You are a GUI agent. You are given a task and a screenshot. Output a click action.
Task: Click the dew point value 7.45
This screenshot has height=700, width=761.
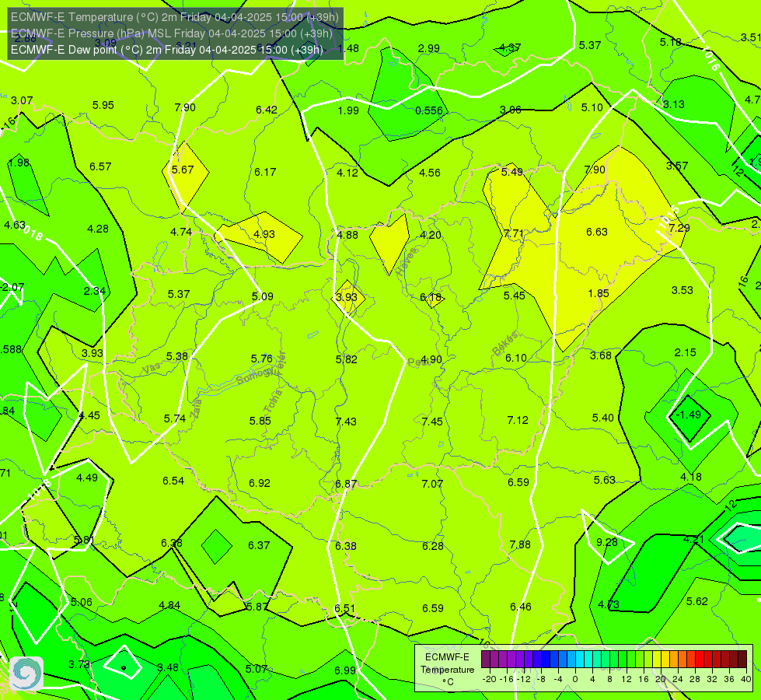pyautogui.click(x=432, y=422)
